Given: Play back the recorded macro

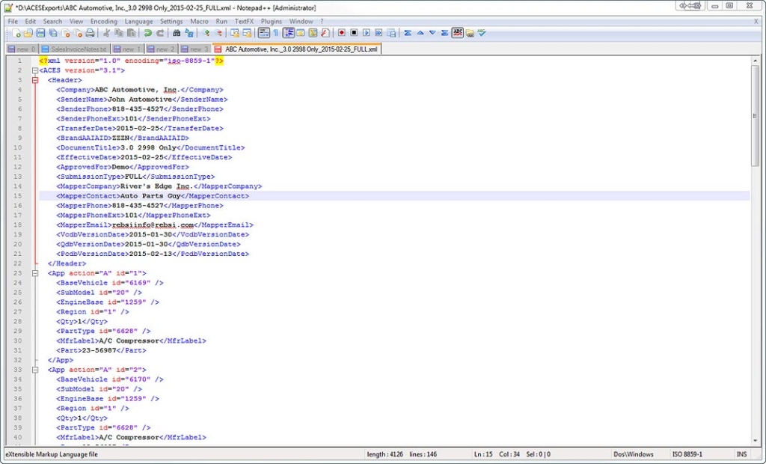Looking at the screenshot, I should [367, 33].
